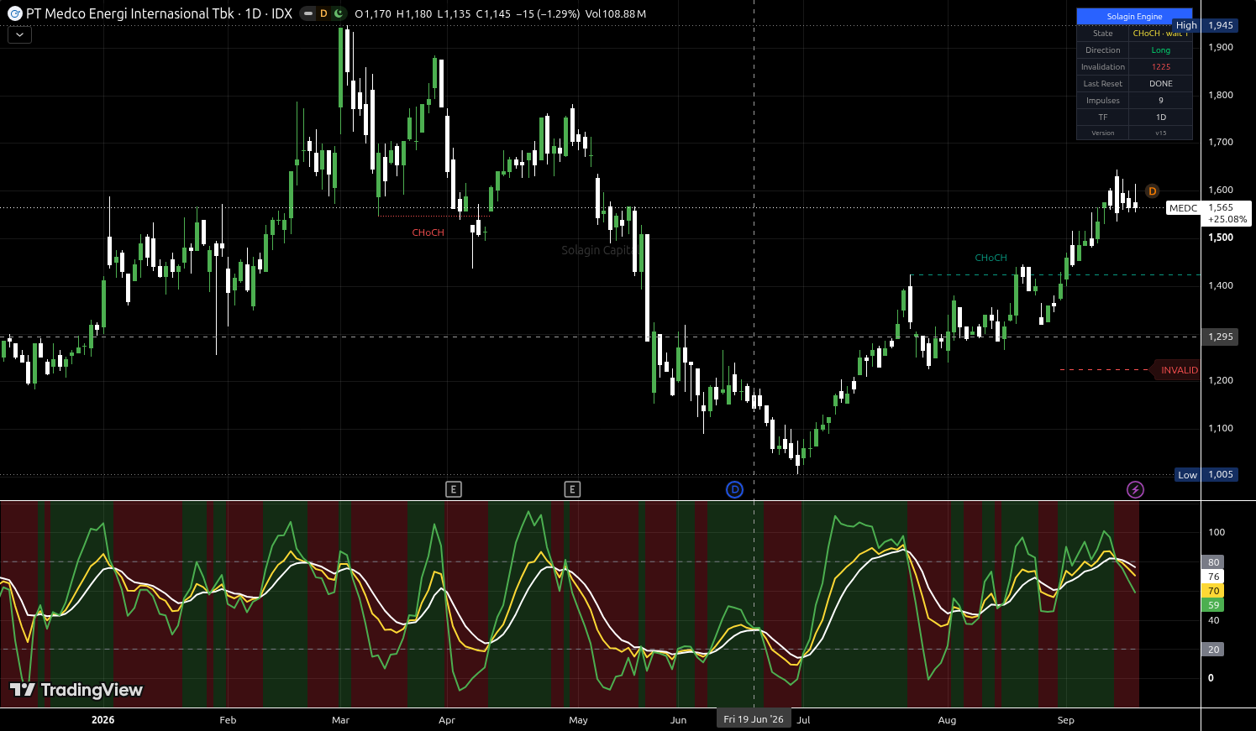The width and height of the screenshot is (1256, 731).
Task: Click the Last Reset value DONE
Action: pyautogui.click(x=1160, y=84)
